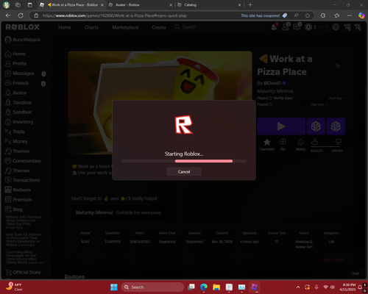Open Transactions in the left sidebar
Viewport: 368px width, 294px height.
[x=22, y=180]
